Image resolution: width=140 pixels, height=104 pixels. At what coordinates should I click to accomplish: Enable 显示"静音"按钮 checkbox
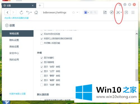click(42, 76)
